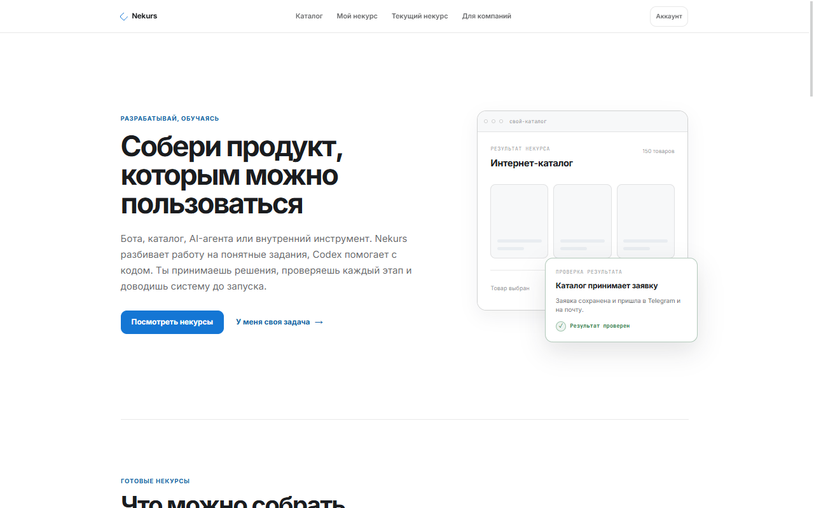Click the 150 товаров label
This screenshot has height=508, width=814.
pyautogui.click(x=658, y=151)
